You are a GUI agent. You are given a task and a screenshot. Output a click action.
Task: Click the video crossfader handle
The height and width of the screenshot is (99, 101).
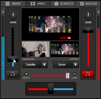coord(68,76)
